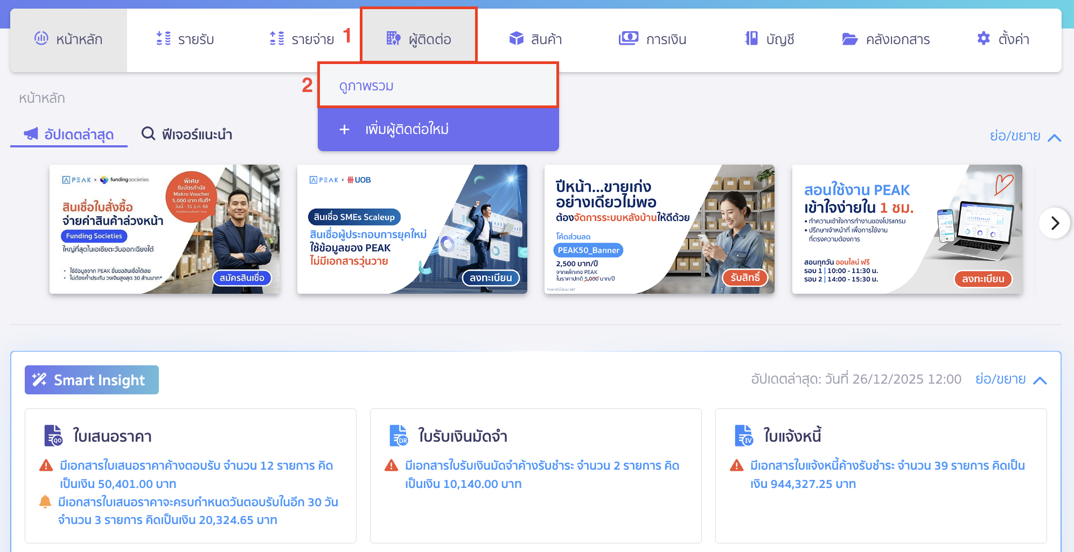1074x552 pixels.
Task: Click the finance money icon
Action: [628, 39]
